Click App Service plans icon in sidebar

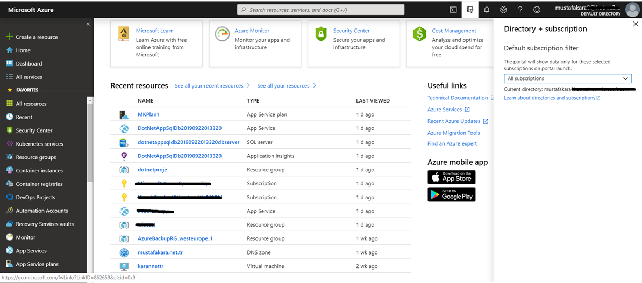[10, 264]
